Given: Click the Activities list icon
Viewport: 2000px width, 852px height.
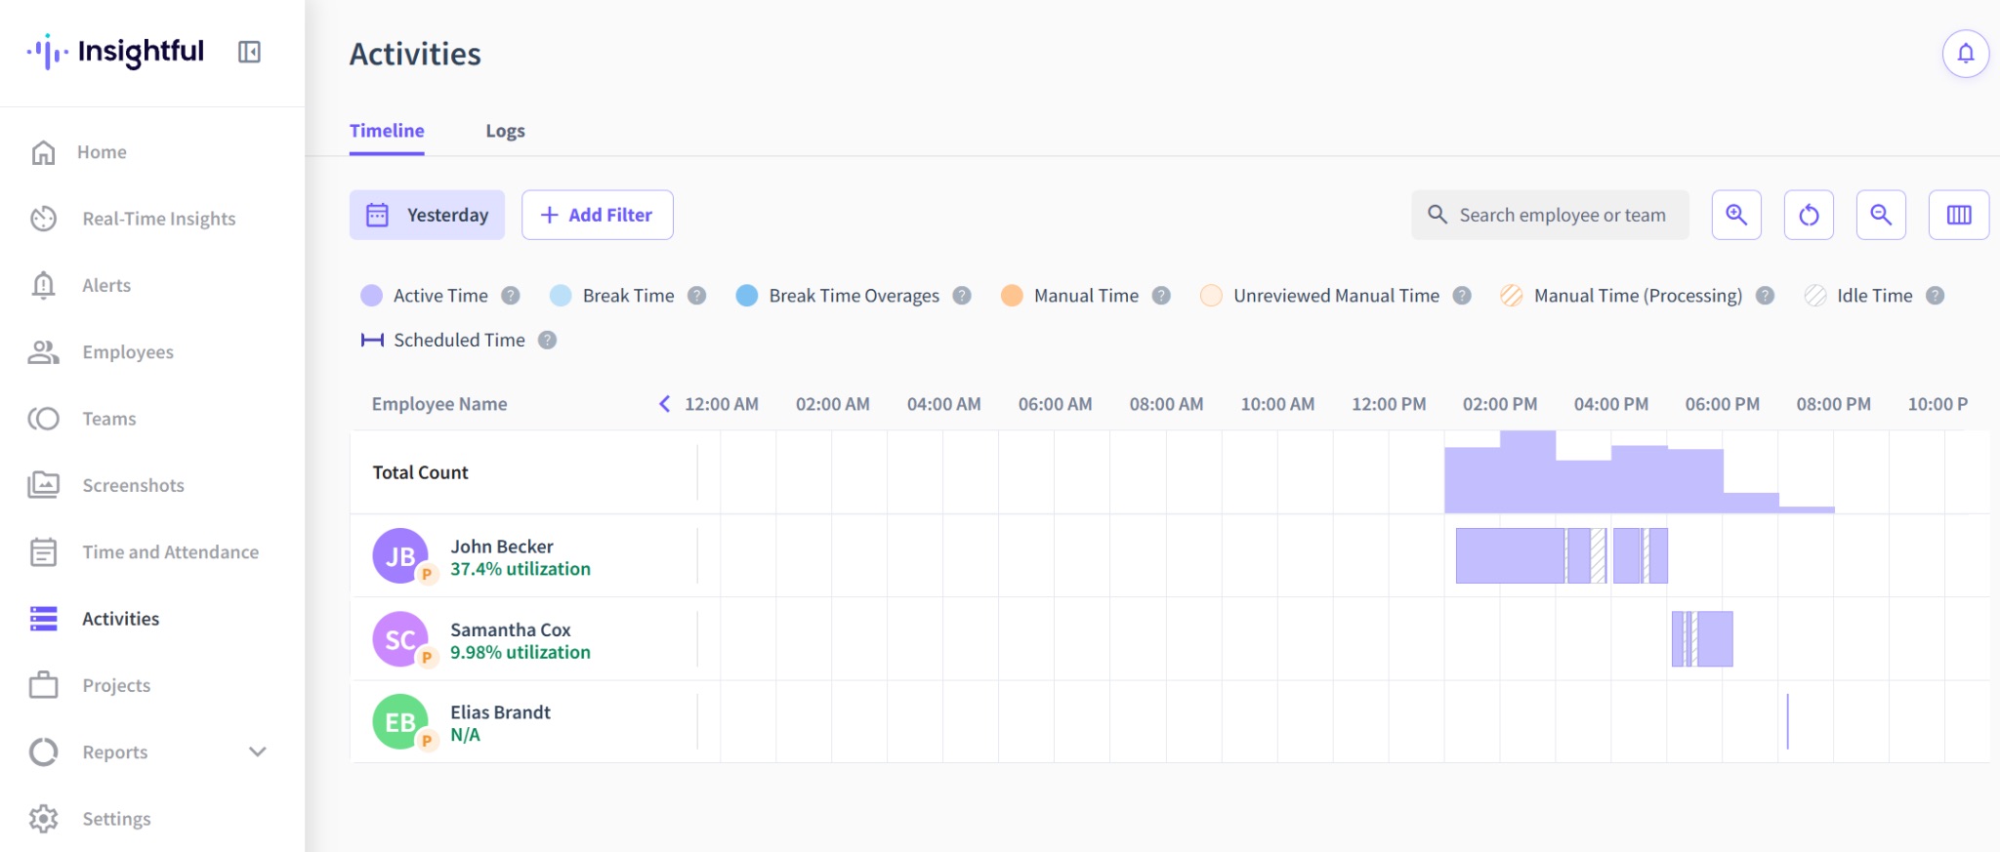Looking at the screenshot, I should point(43,619).
